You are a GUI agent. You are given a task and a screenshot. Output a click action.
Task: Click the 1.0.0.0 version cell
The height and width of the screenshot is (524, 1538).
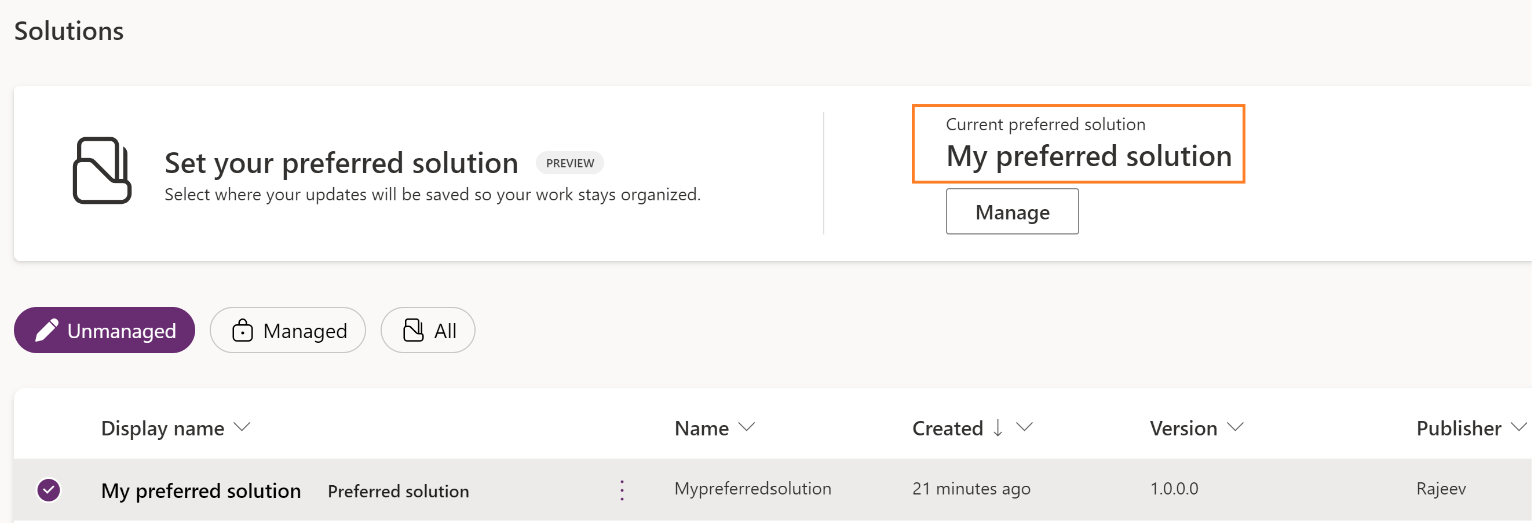click(1174, 489)
